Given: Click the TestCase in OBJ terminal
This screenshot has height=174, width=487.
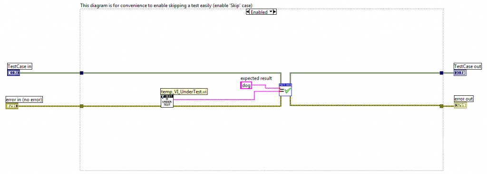Looking at the screenshot, I should (13, 73).
